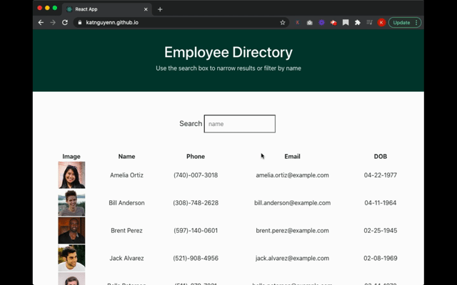Click the Employee Directory heading
457x285 pixels.
click(x=228, y=52)
